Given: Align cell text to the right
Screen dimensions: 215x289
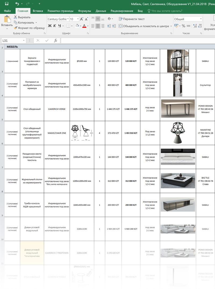Looking at the screenshot, I should (103, 26).
